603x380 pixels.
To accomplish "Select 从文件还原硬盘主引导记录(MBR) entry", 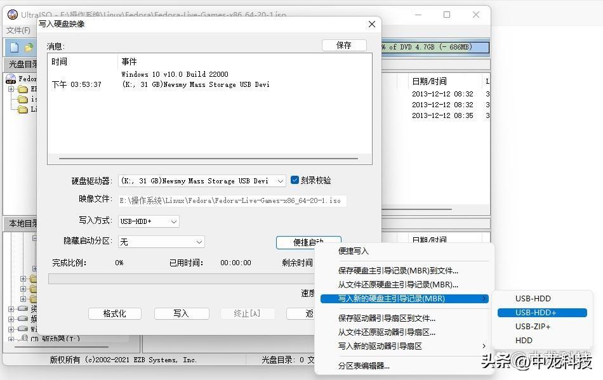I will point(398,285).
